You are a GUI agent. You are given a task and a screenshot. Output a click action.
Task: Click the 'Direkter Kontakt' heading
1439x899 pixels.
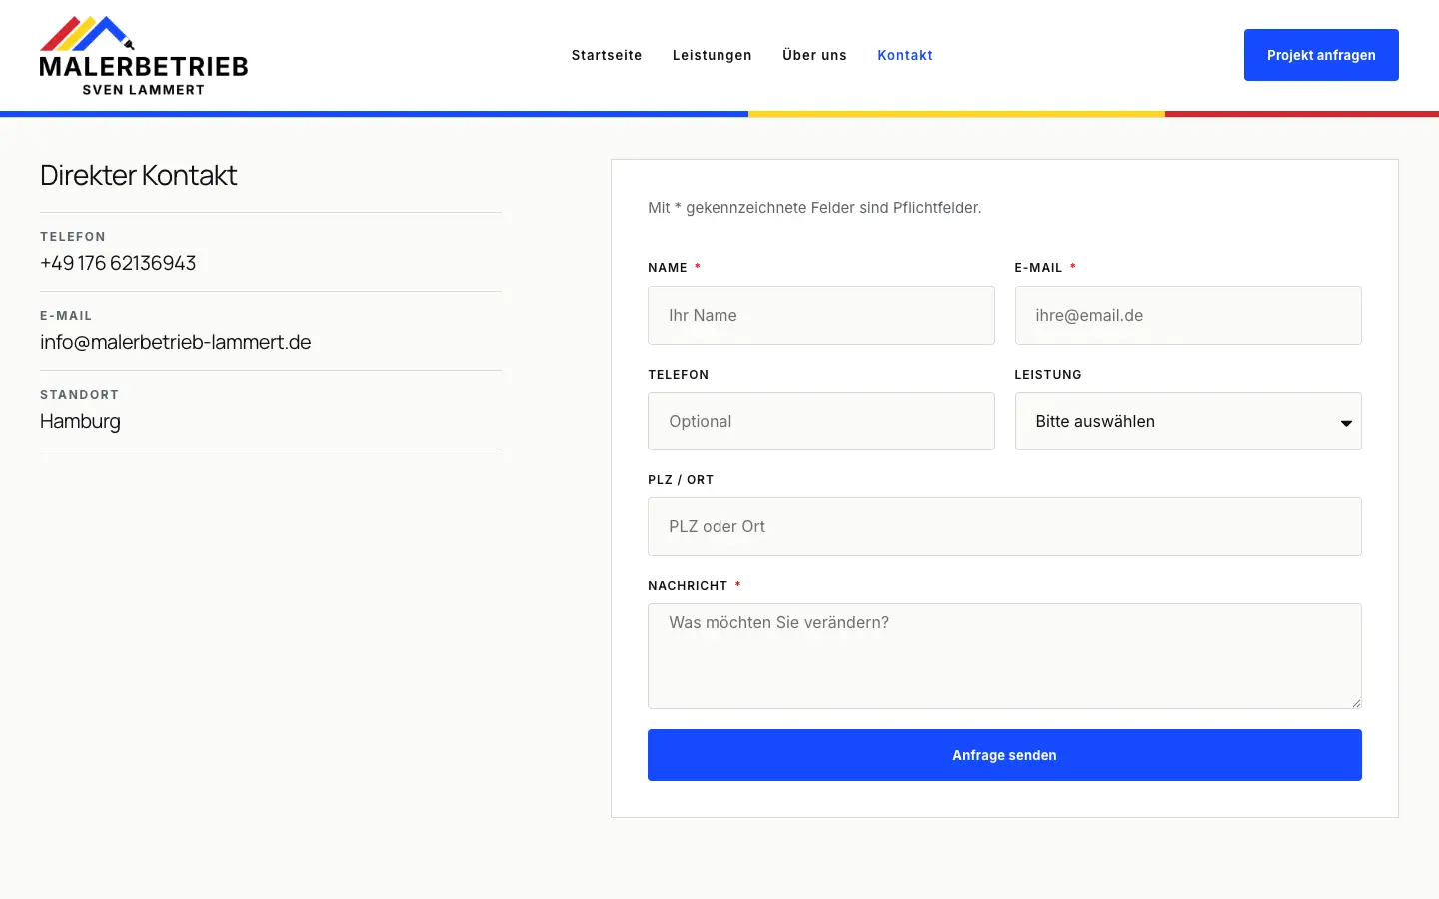[x=139, y=175]
